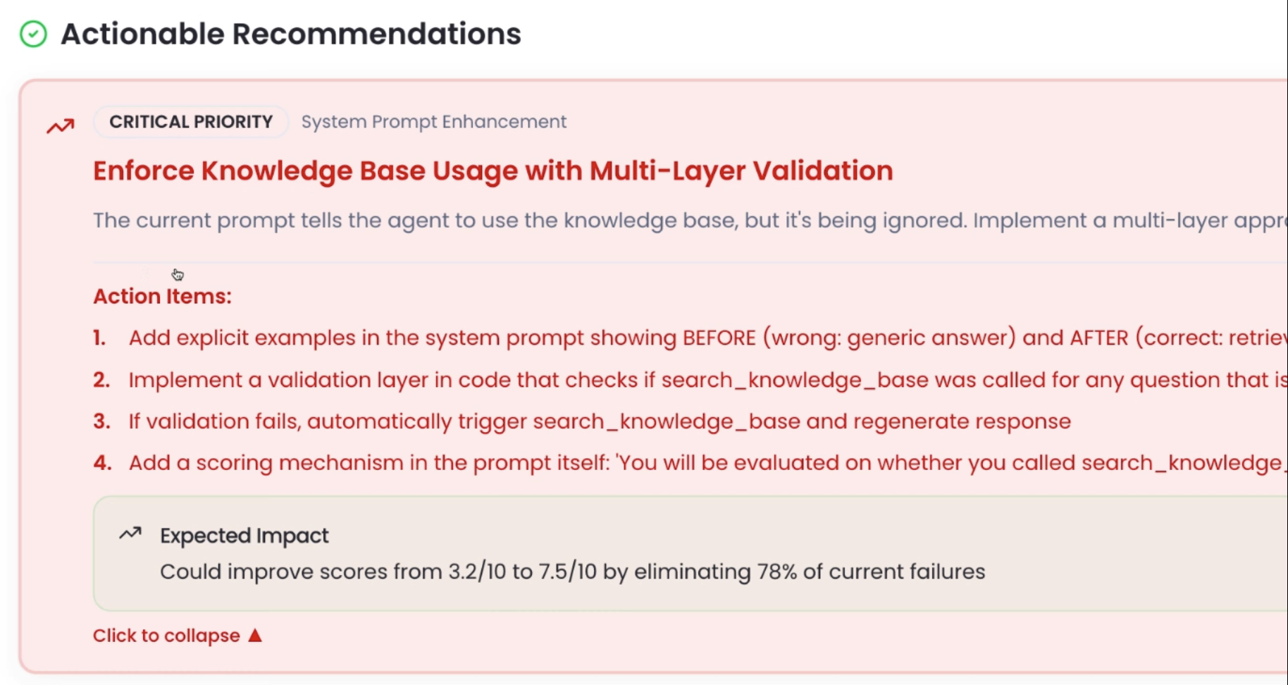Select the Actionable Recommendations section heading
Image resolution: width=1288 pixels, height=685 pixels.
291,33
